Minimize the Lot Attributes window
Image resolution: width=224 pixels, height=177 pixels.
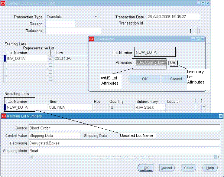pos(193,39)
